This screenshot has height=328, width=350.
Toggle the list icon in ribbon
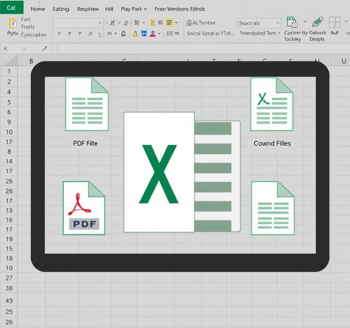pos(169,33)
